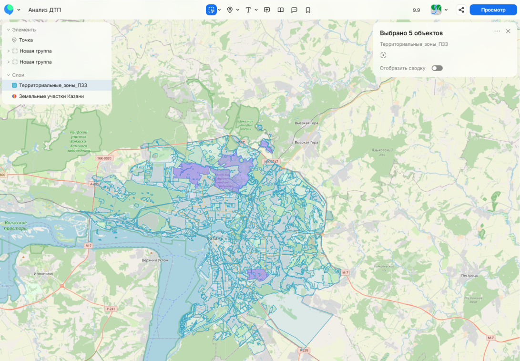
Task: Expand the first 'Новая группа' group
Action: point(8,51)
